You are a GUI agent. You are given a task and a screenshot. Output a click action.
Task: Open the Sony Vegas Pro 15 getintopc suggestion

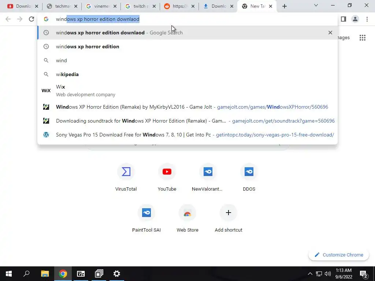[x=187, y=135]
